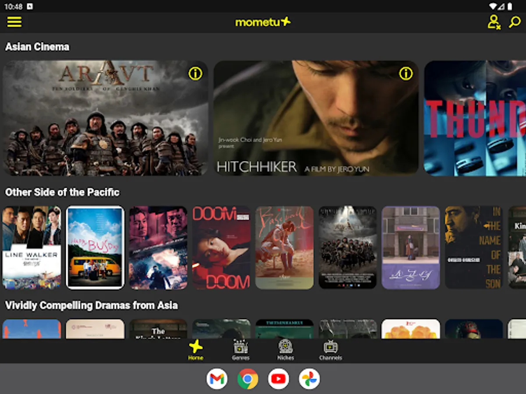Viewport: 526px width, 394px height.
Task: Open the search magnifier
Action: pyautogui.click(x=514, y=22)
